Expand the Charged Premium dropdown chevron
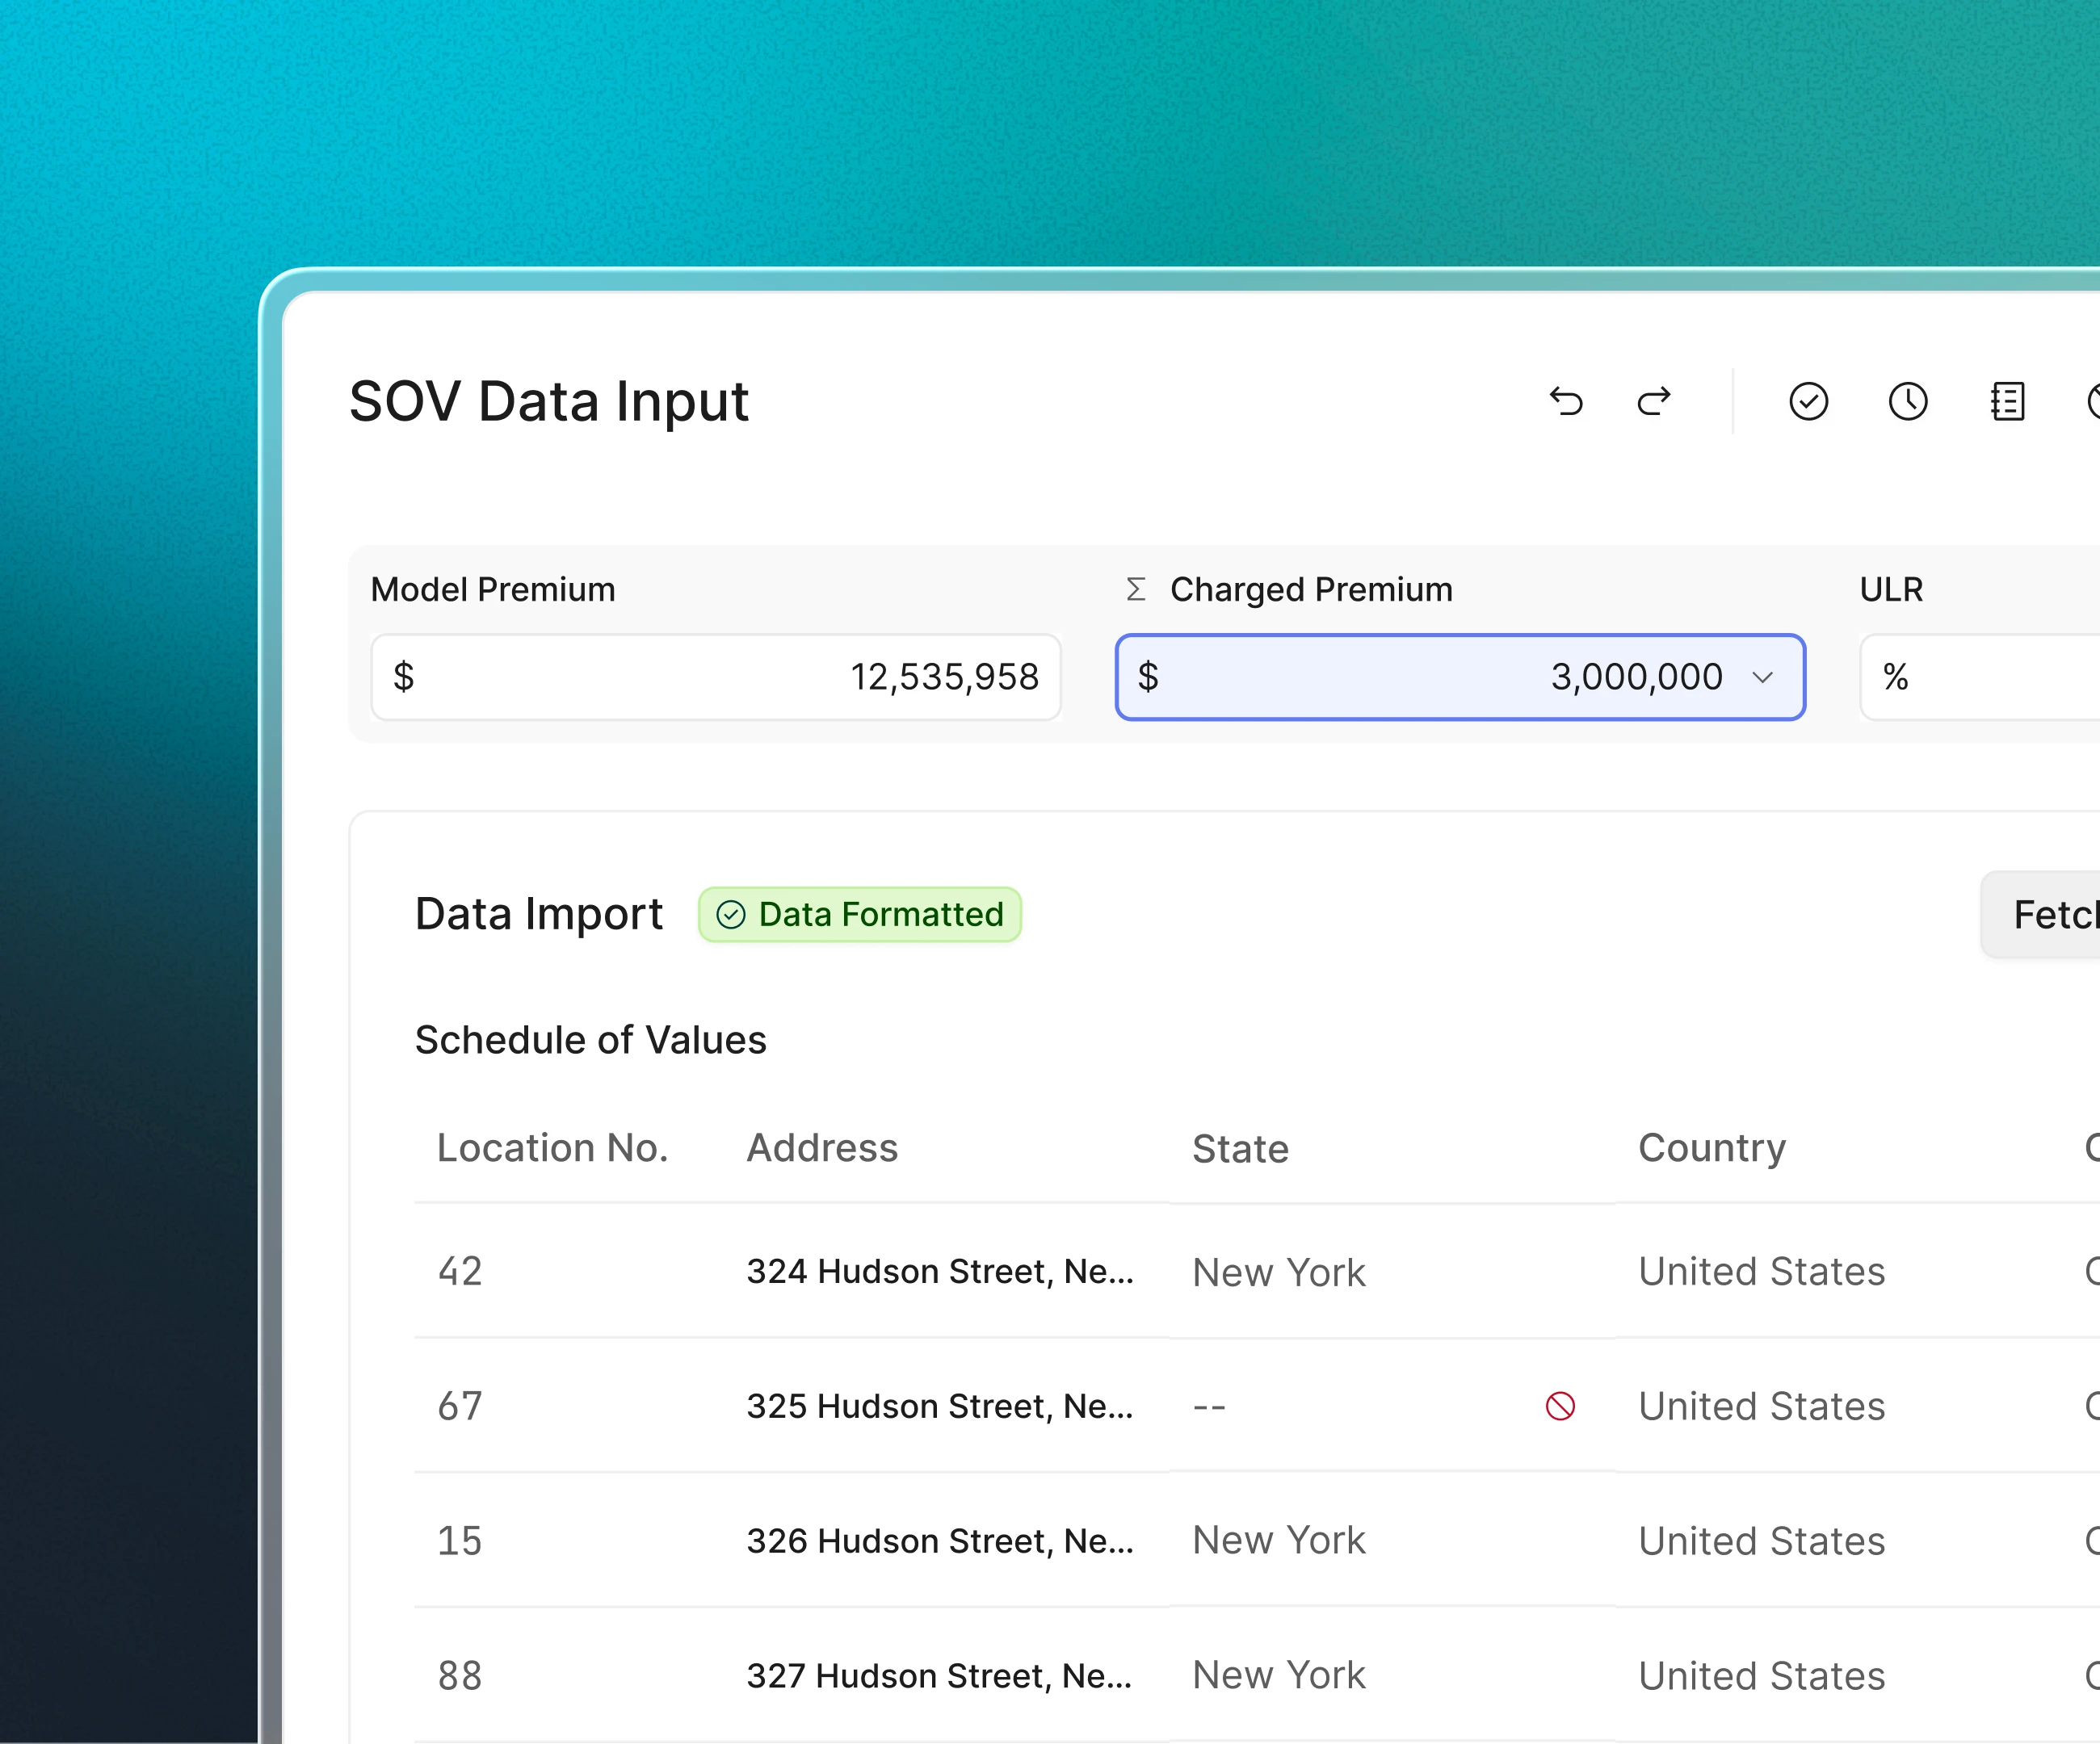The image size is (2100, 1744). 1763,677
